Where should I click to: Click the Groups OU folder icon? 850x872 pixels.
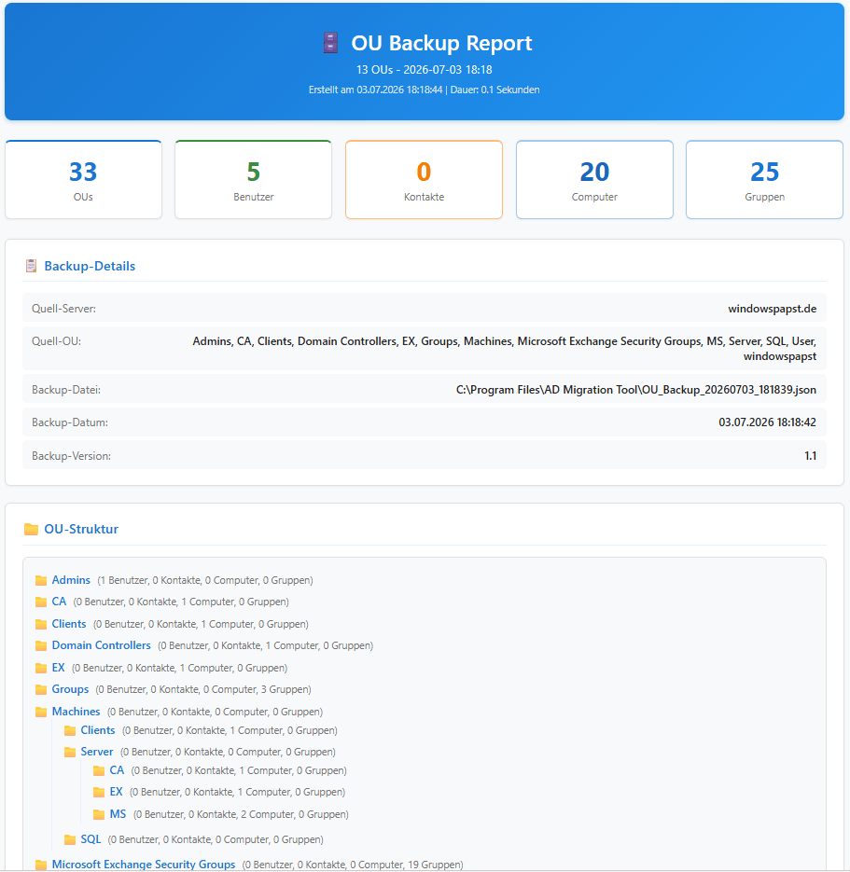click(x=41, y=689)
